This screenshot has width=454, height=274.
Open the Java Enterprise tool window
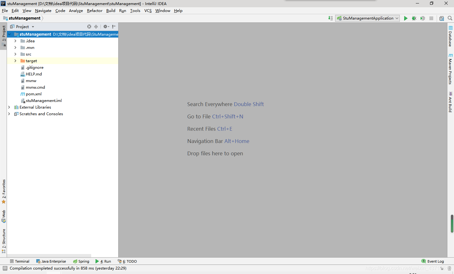point(51,261)
